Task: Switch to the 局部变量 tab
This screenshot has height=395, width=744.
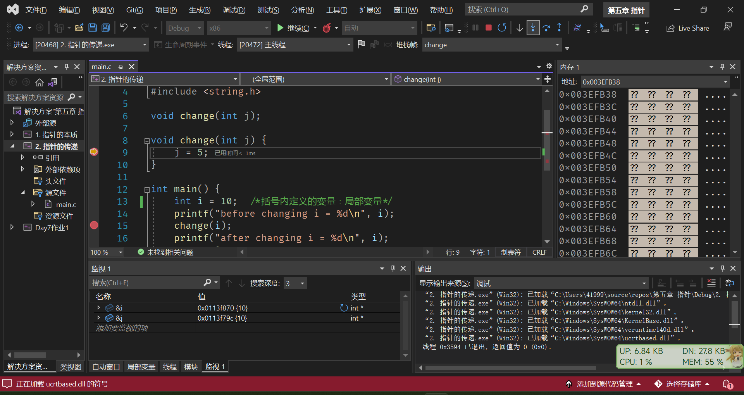Action: click(141, 367)
